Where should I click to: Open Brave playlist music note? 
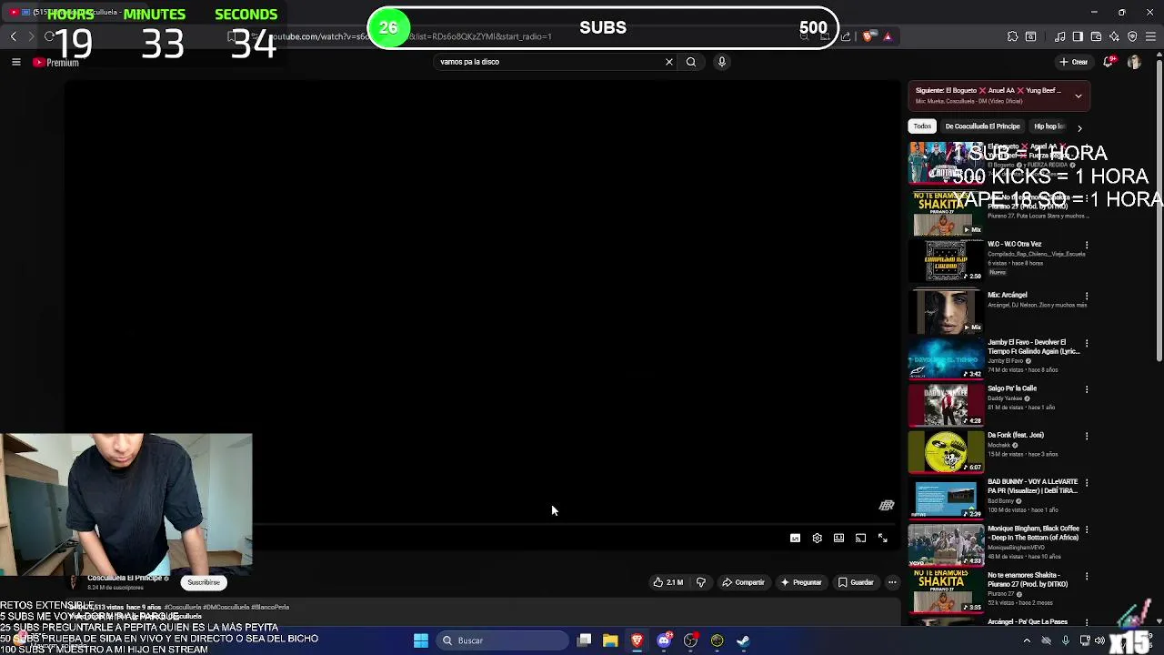coord(1059,36)
